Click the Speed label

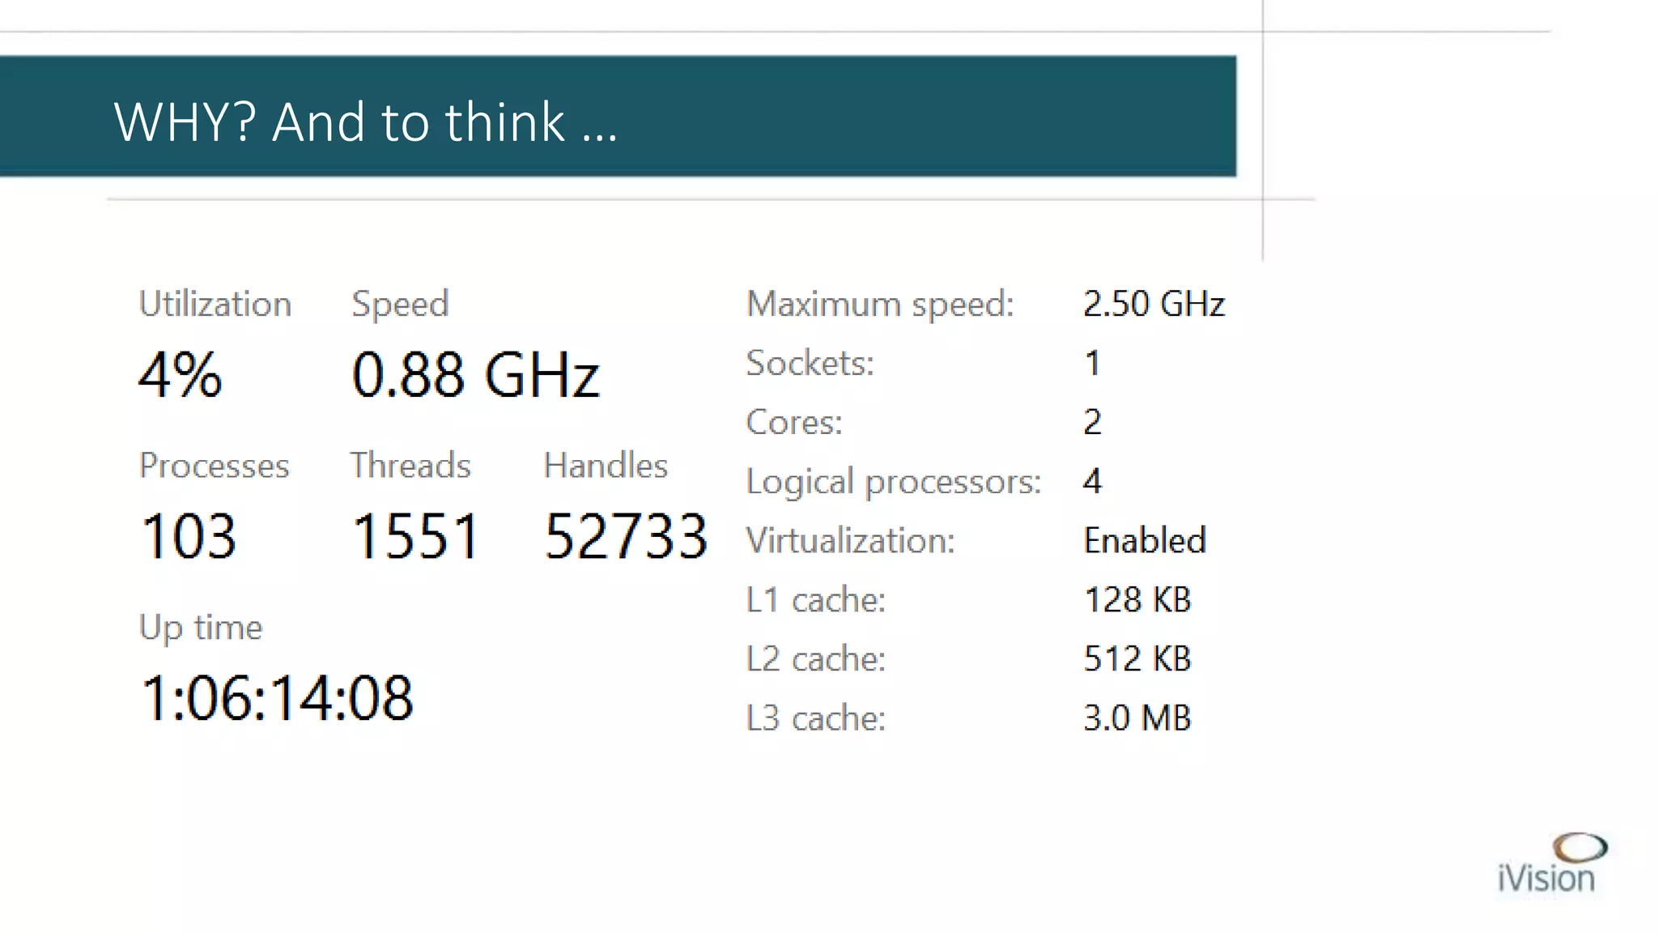point(400,305)
